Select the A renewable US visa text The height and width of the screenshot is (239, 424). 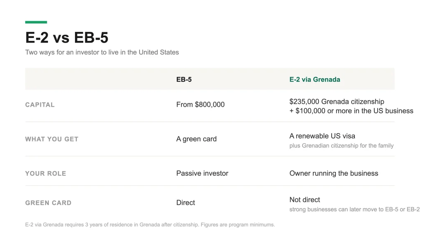(x=322, y=136)
